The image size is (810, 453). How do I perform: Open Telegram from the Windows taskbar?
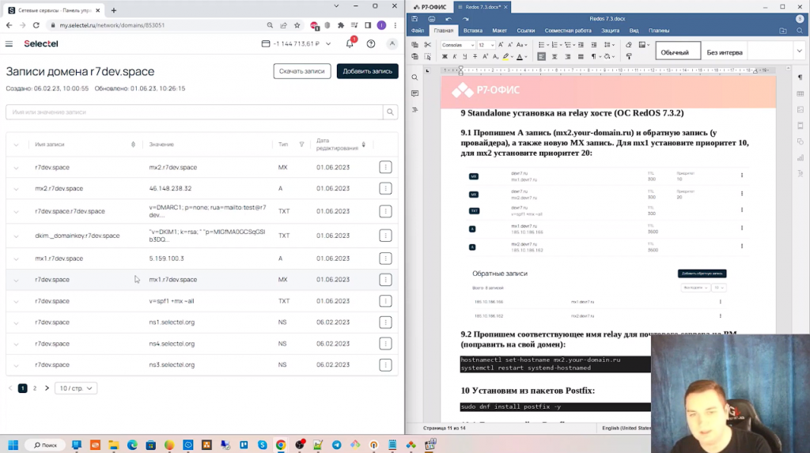click(336, 445)
